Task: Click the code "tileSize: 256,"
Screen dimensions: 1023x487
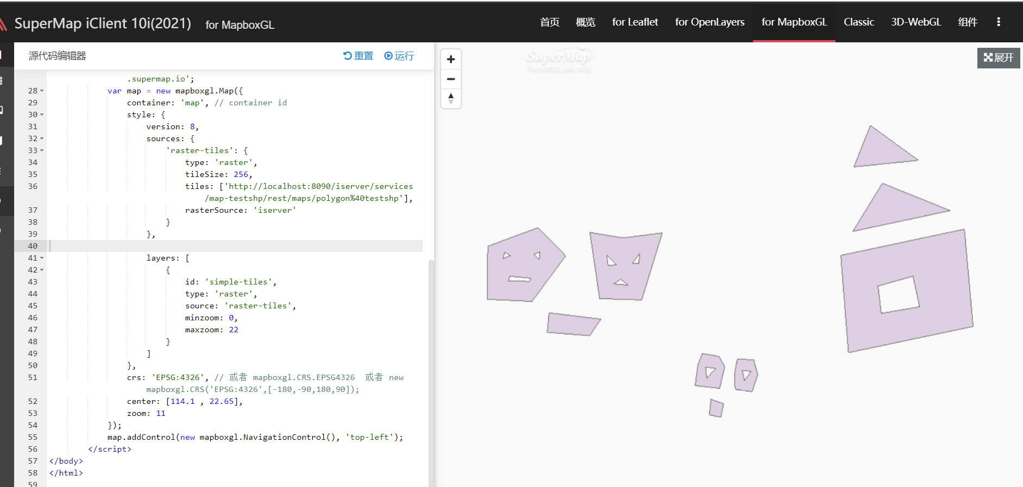Action: (x=219, y=174)
